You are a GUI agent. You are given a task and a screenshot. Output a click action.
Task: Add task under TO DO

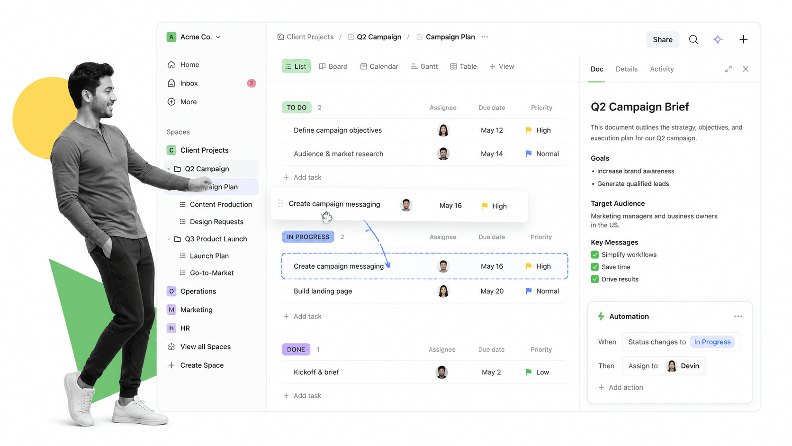[302, 177]
